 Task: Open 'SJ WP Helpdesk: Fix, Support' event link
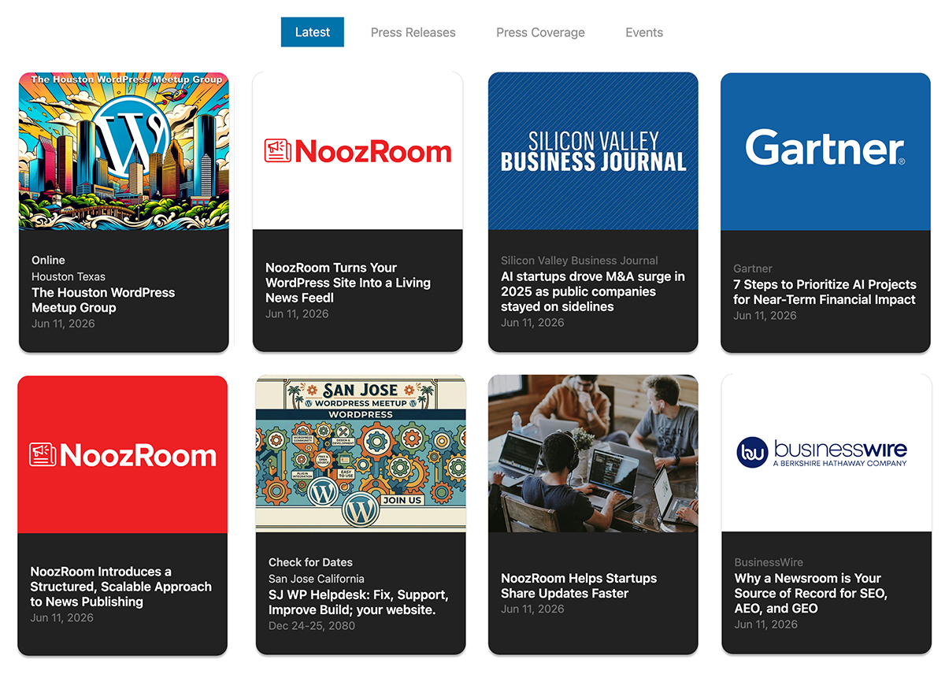358,602
